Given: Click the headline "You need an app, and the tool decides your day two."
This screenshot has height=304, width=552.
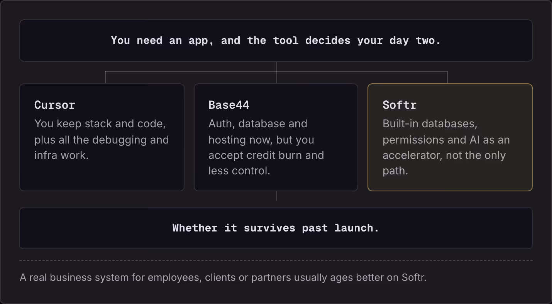Looking at the screenshot, I should (276, 41).
